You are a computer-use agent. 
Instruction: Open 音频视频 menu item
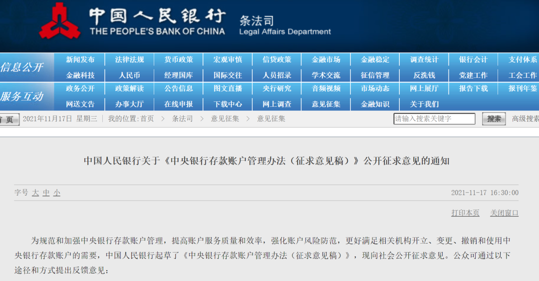(x=326, y=88)
